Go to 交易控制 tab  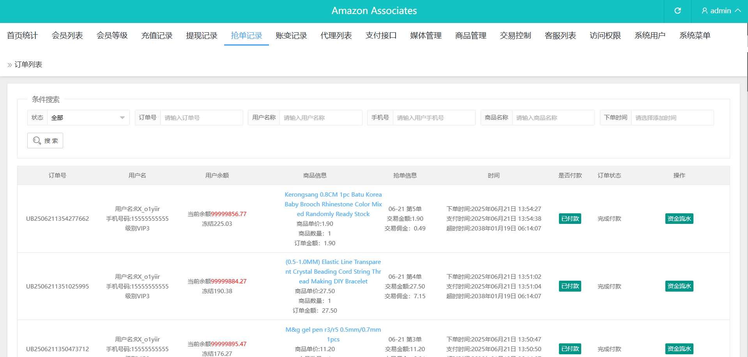515,35
